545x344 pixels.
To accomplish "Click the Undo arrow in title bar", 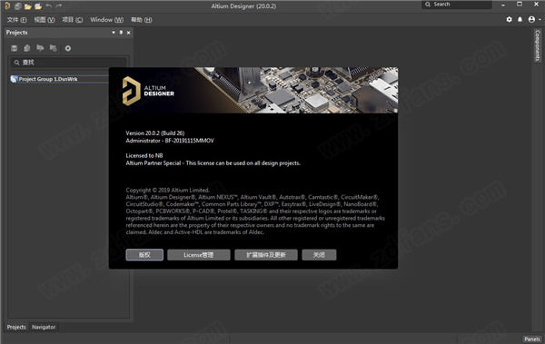I will (49, 6).
